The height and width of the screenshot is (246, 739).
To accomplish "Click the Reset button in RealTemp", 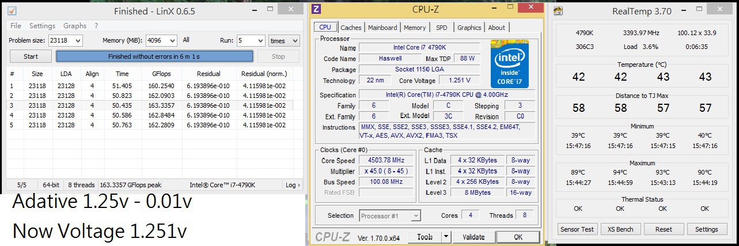I will click(x=664, y=229).
